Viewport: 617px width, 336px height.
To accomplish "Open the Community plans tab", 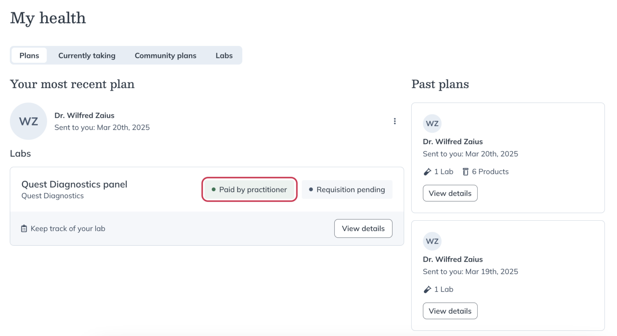I will pyautogui.click(x=165, y=55).
